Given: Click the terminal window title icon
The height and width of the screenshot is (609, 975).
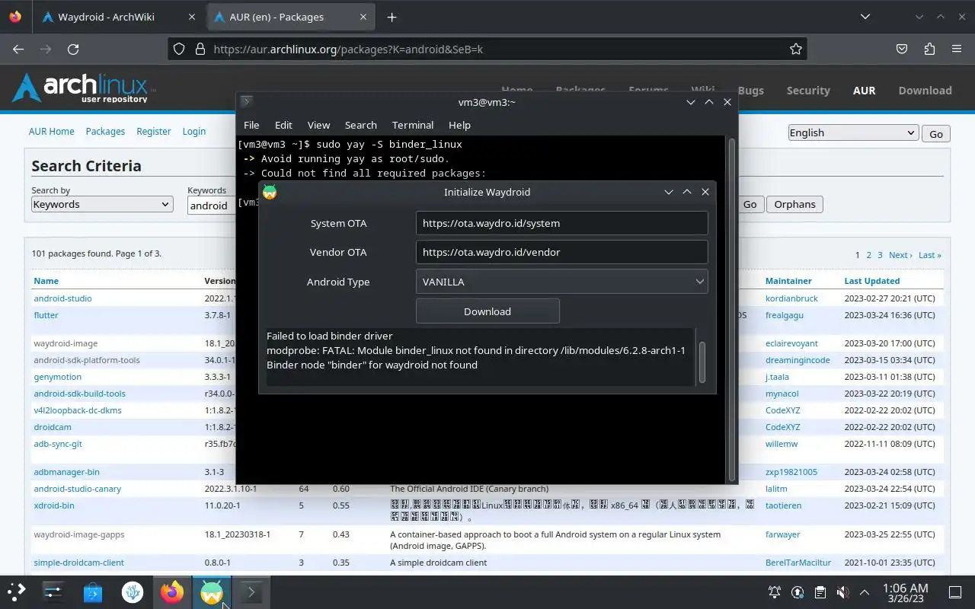Looking at the screenshot, I should pyautogui.click(x=246, y=102).
